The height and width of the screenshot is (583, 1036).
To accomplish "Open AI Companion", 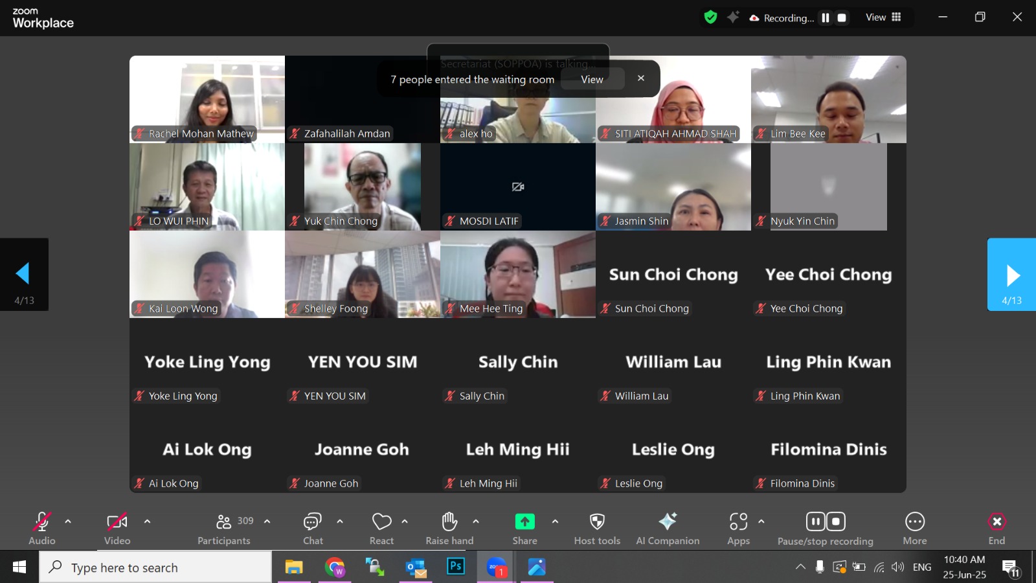I will [668, 528].
